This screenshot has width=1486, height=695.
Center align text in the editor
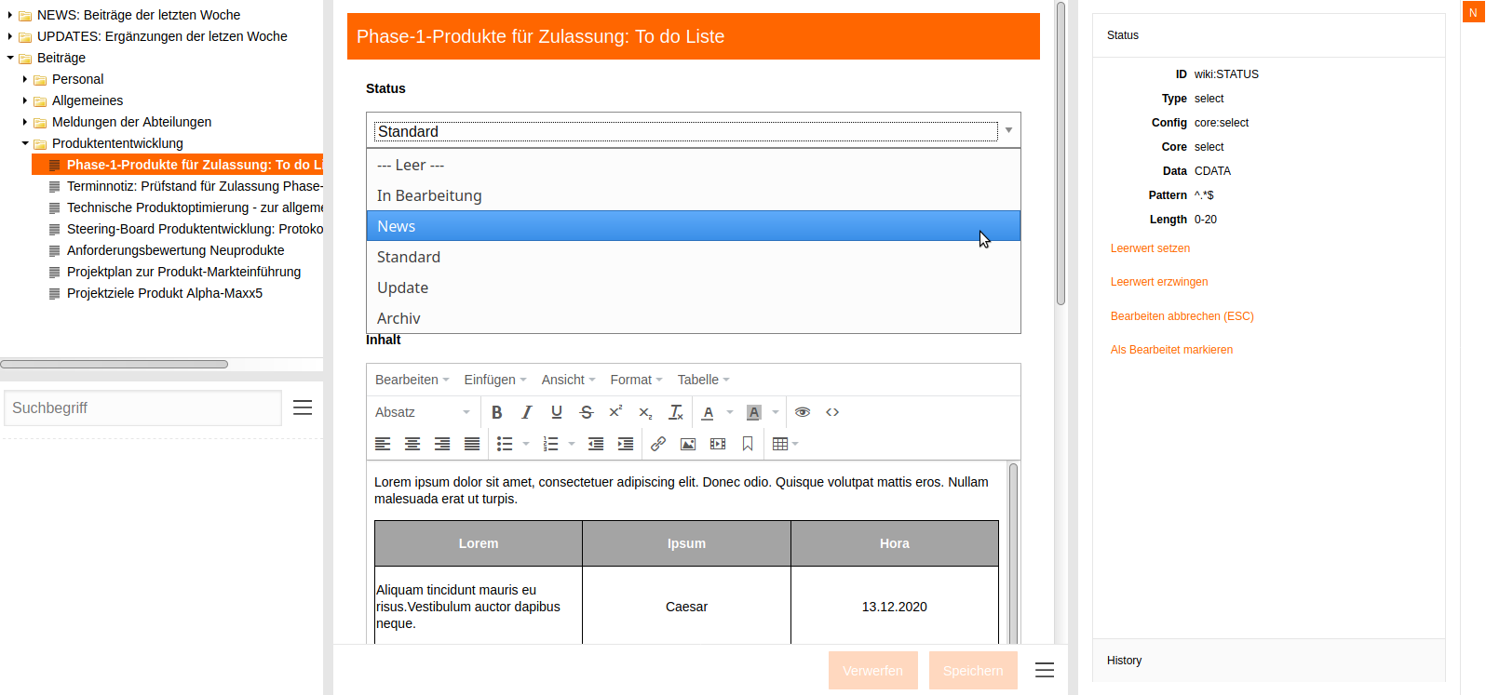tap(412, 444)
